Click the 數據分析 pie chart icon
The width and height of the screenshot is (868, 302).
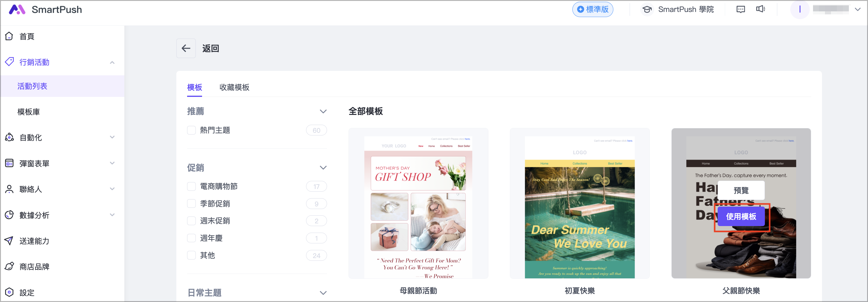tap(10, 215)
